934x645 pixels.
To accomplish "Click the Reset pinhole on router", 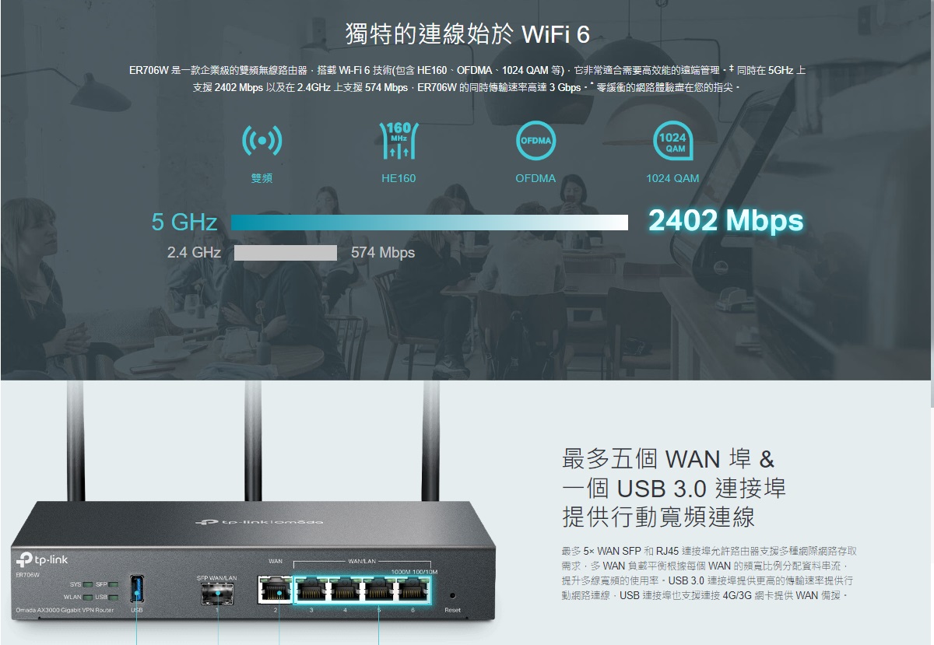I will pos(452,594).
